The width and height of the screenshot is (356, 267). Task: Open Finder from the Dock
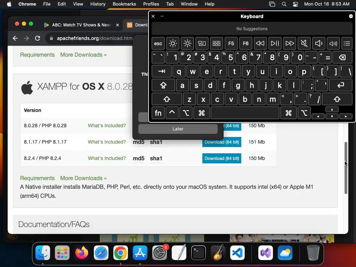pyautogui.click(x=43, y=253)
